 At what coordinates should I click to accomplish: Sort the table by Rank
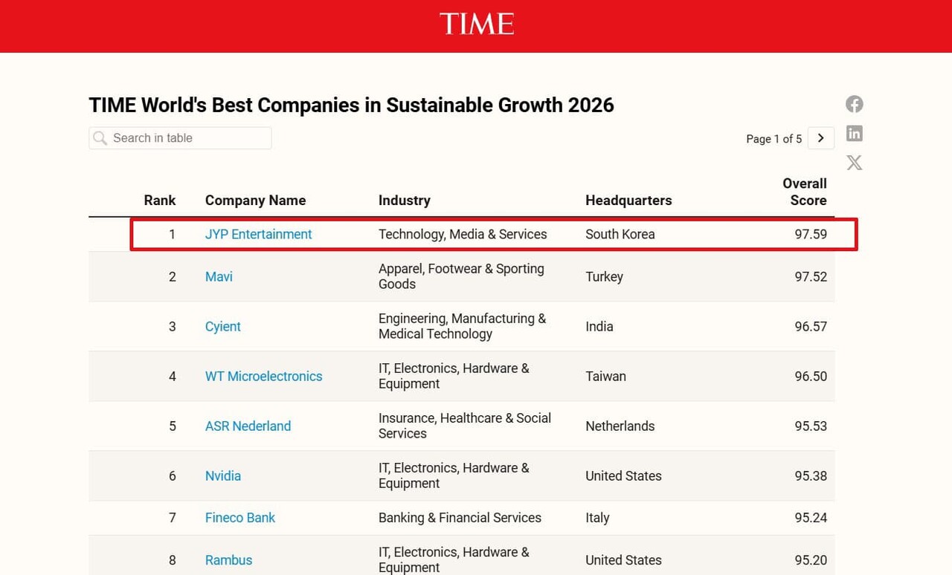coord(159,200)
